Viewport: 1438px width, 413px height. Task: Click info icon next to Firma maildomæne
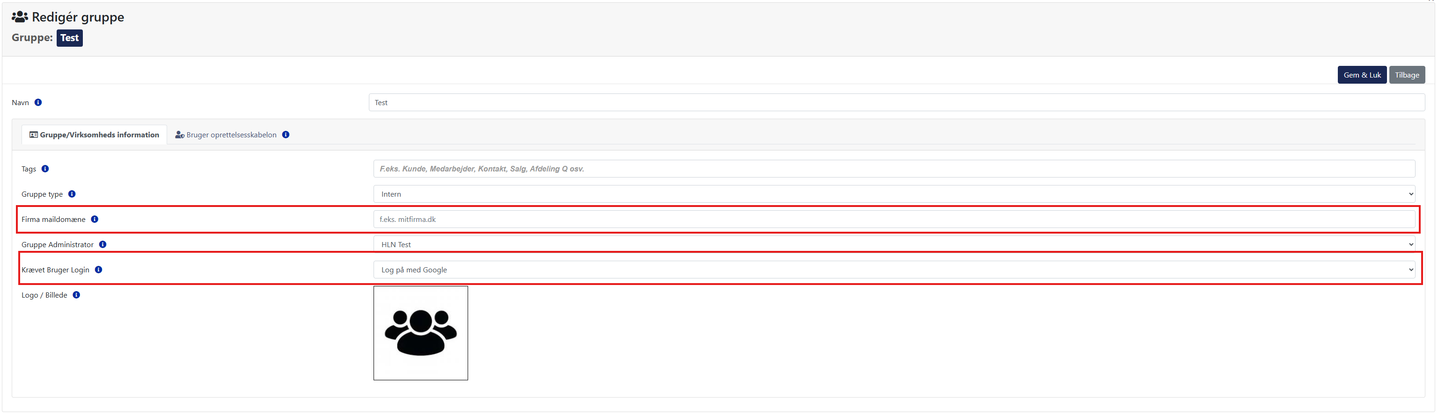pos(95,219)
